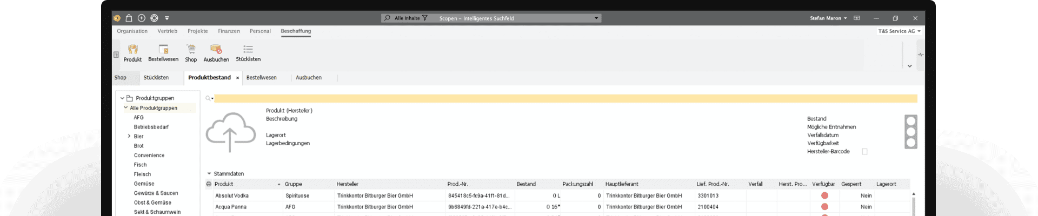Click the traffic light availability indicator
1038x216 pixels.
pos(911,132)
